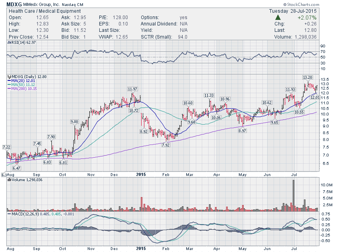
Task: Click the 7.90 September spike label
Action: 51,137
